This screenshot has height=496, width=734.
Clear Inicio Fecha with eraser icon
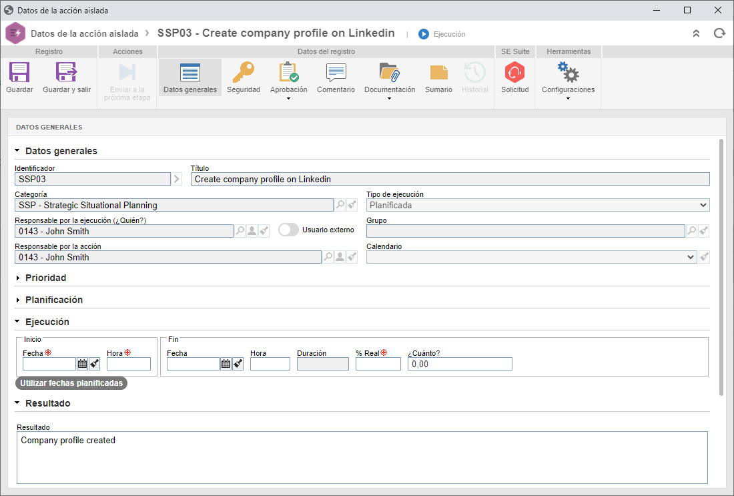point(94,364)
